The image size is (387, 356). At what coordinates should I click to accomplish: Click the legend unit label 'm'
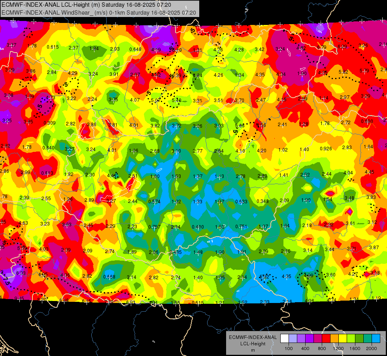pos(253,350)
